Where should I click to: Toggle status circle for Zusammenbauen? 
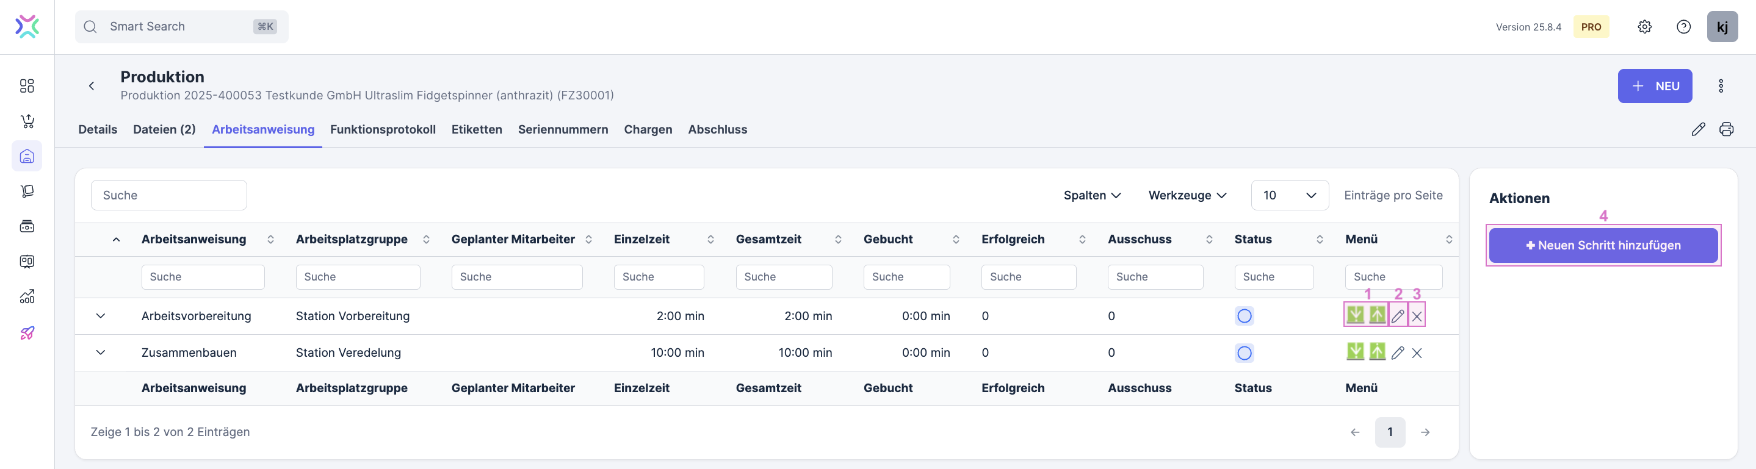pyautogui.click(x=1244, y=353)
